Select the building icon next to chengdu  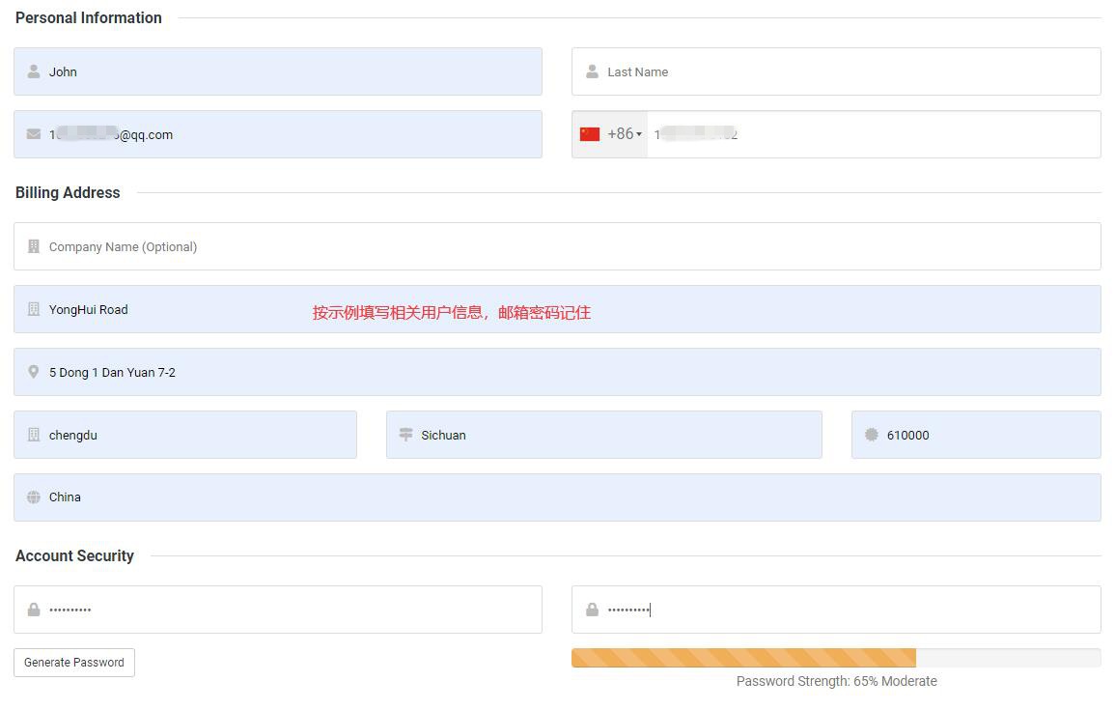tap(33, 435)
